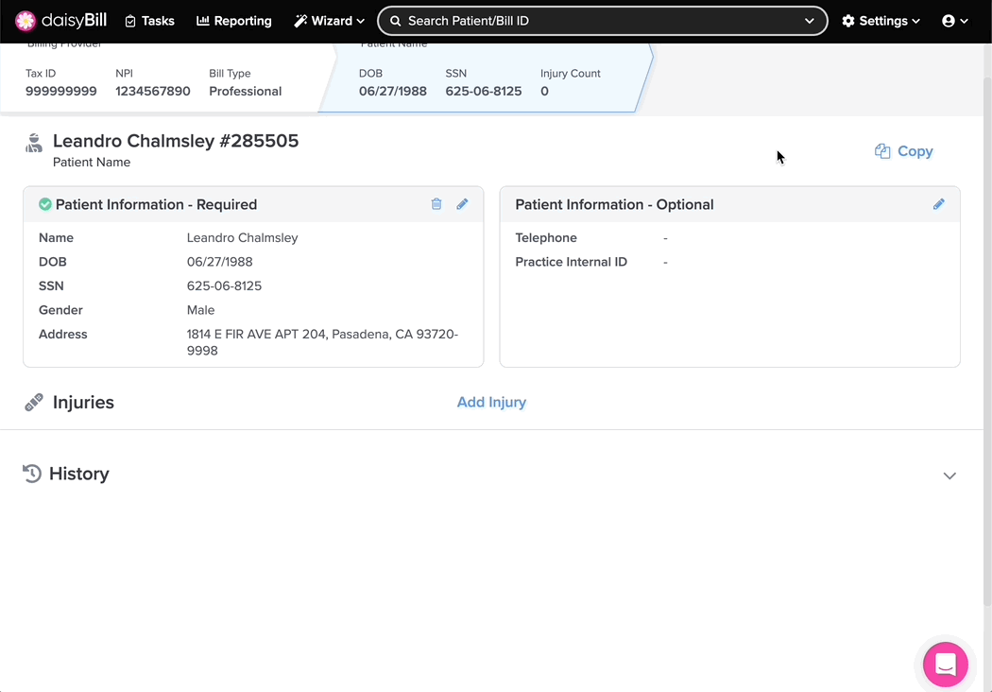Click the green required-info checkmark

[x=44, y=204]
